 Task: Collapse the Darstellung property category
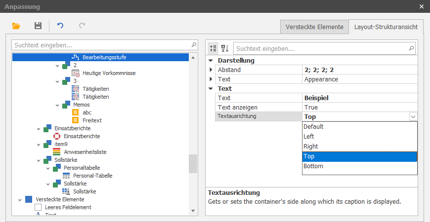coord(211,61)
